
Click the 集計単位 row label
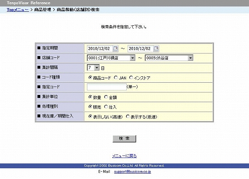[x=50, y=97]
